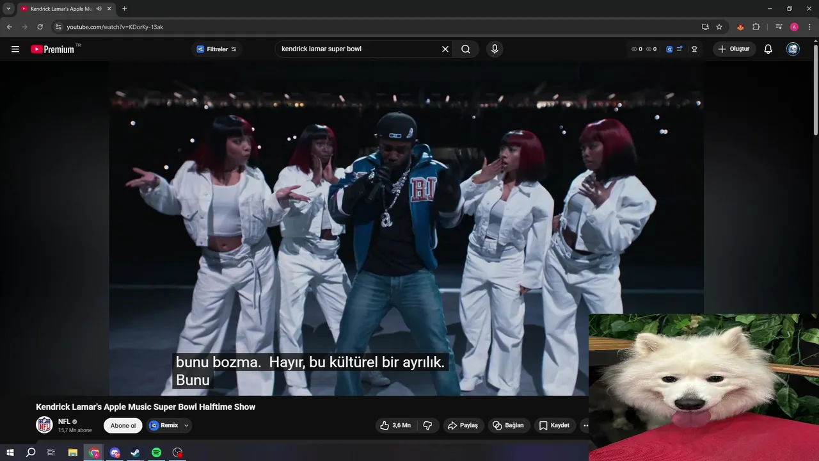The height and width of the screenshot is (461, 819).
Task: Dislike the video with thumbs-down
Action: click(x=428, y=425)
